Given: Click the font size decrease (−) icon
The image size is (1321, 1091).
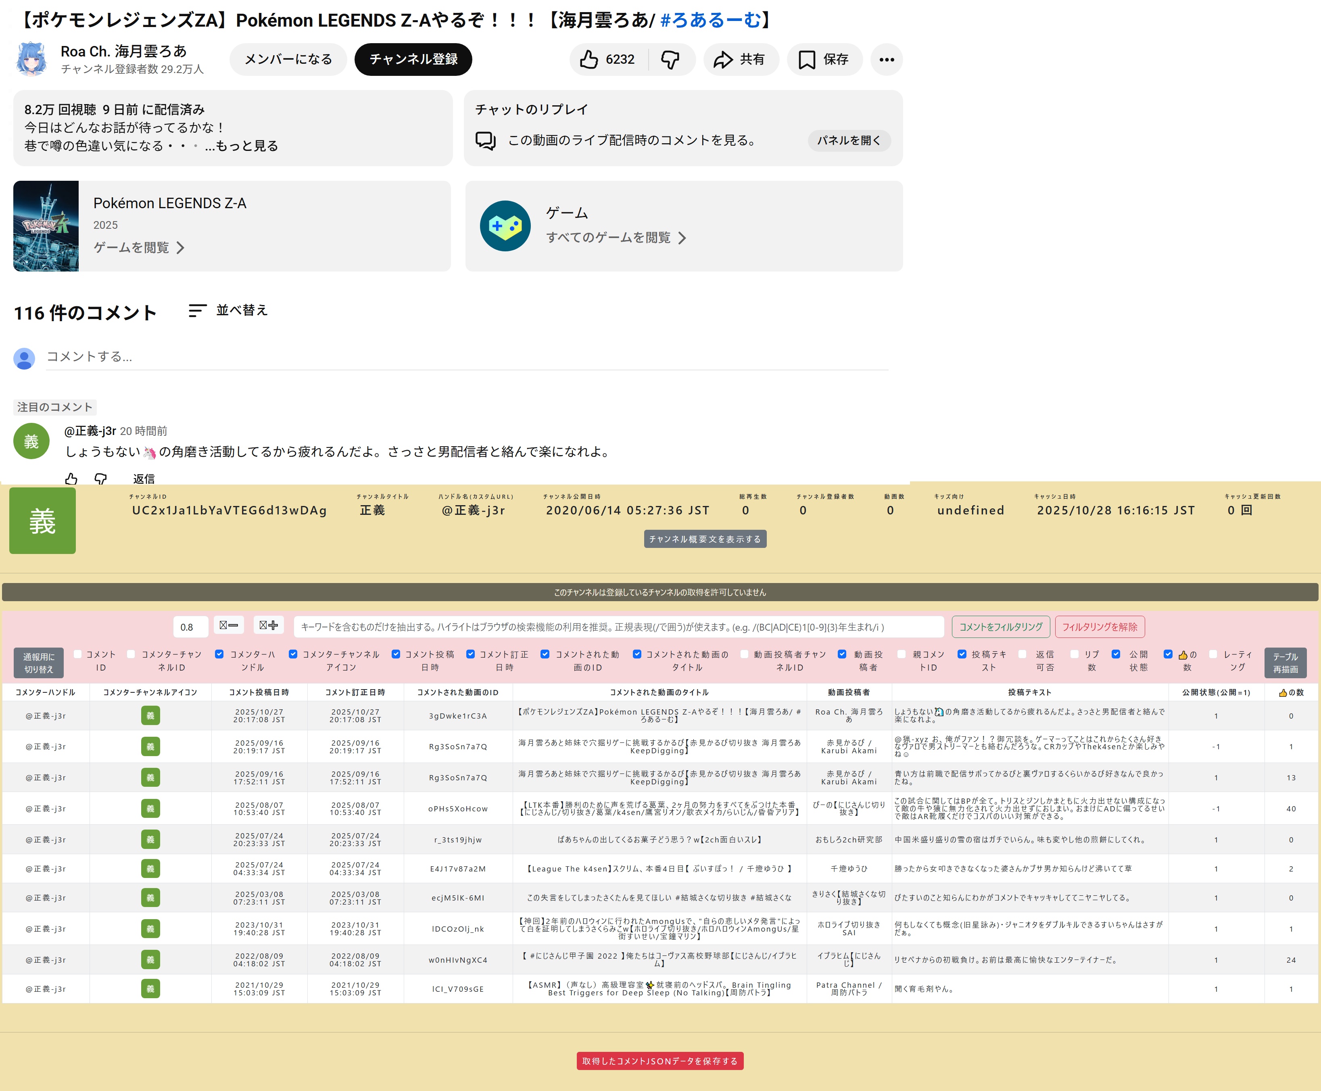Looking at the screenshot, I should (x=229, y=625).
